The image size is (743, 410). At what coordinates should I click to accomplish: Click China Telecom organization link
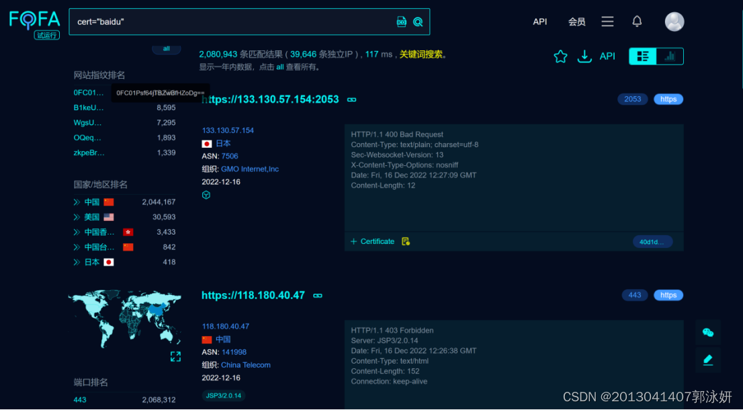246,365
